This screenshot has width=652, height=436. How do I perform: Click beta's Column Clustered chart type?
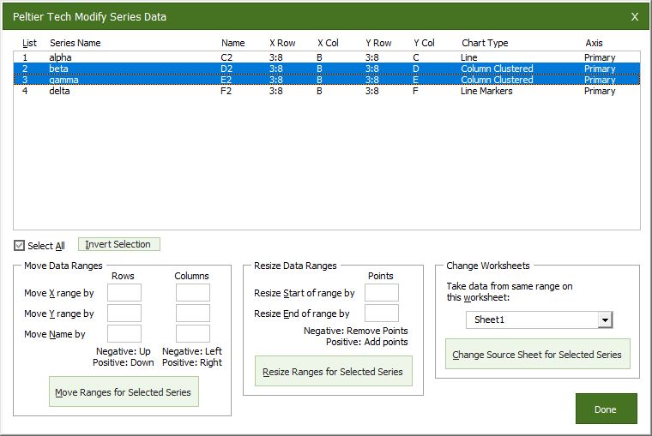(x=497, y=69)
